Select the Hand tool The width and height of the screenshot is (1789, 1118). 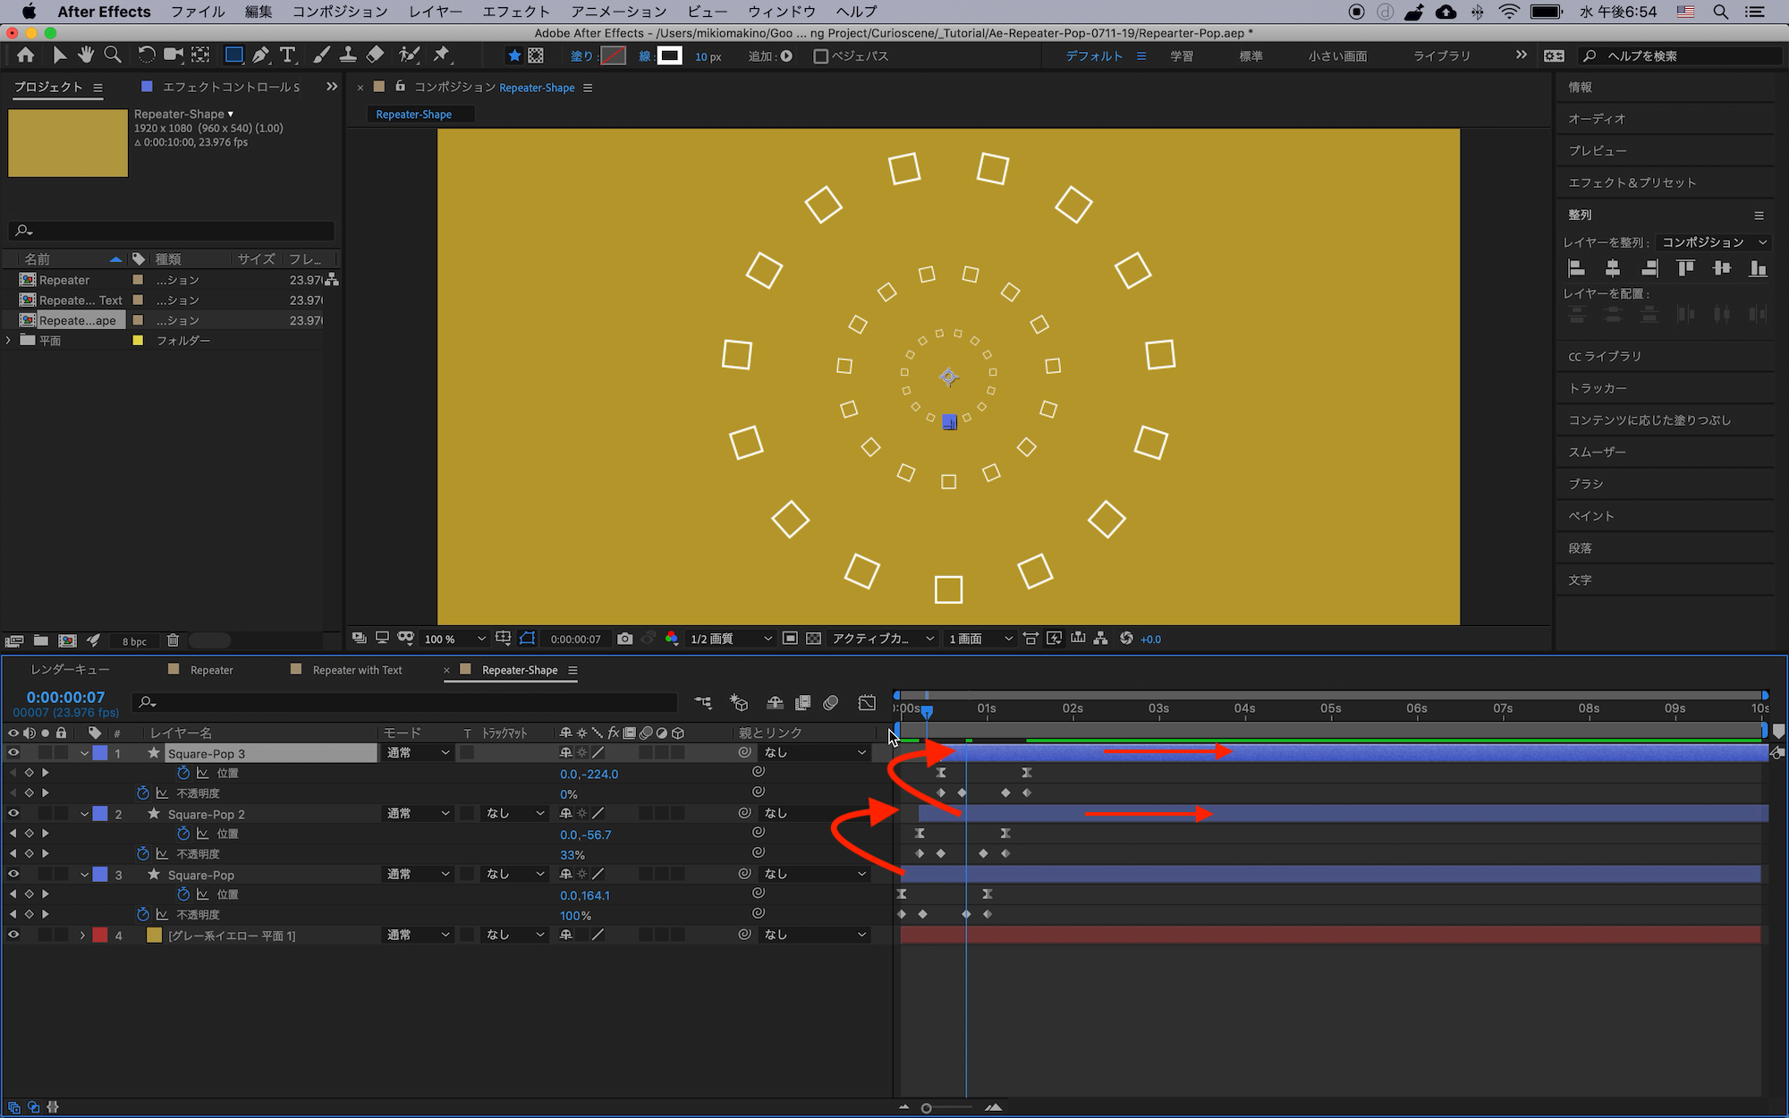point(86,55)
